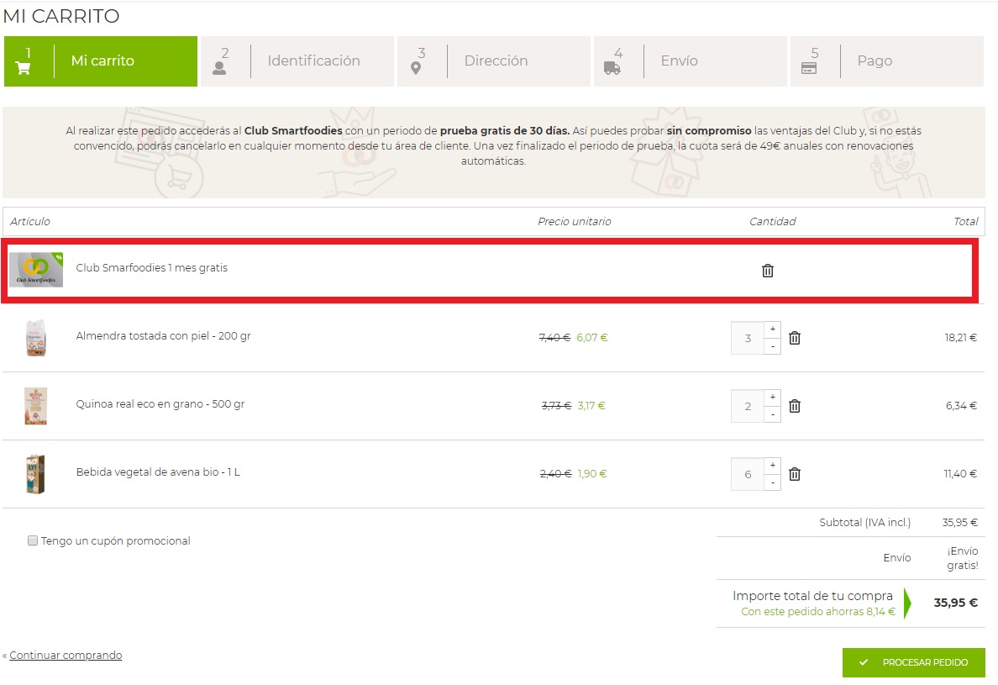The height and width of the screenshot is (685, 998).
Task: Click the Cantidad column header
Action: pyautogui.click(x=772, y=221)
